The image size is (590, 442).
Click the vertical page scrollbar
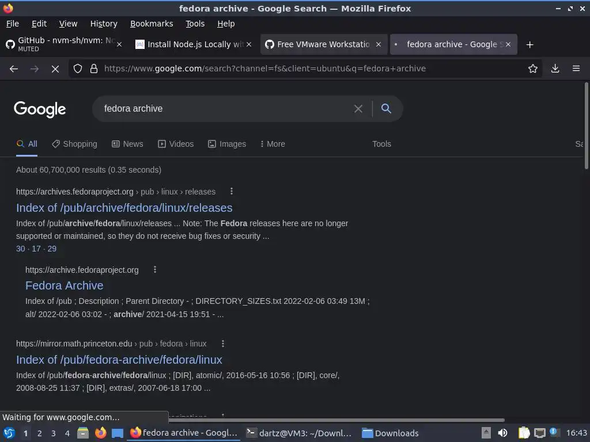click(x=586, y=126)
